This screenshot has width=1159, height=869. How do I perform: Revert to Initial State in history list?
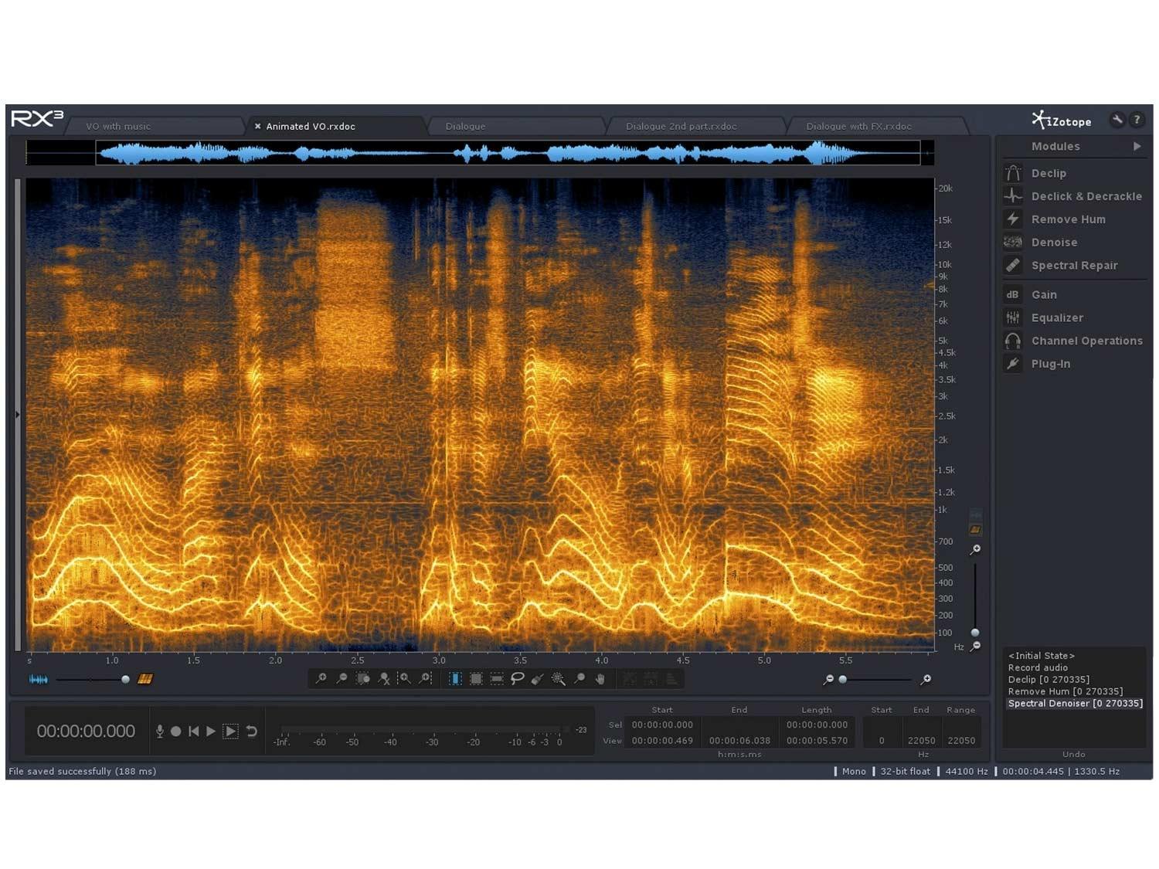point(1041,656)
